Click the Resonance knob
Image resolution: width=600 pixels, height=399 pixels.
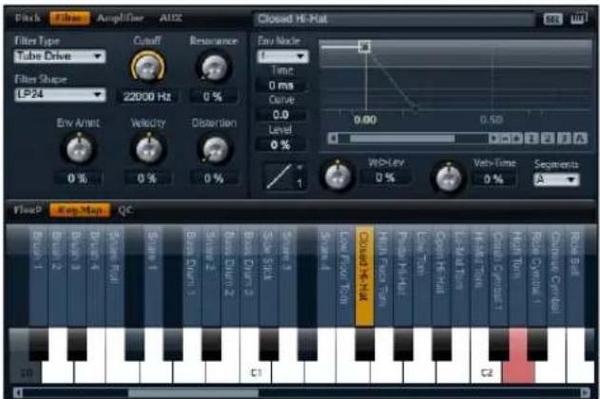click(x=214, y=67)
